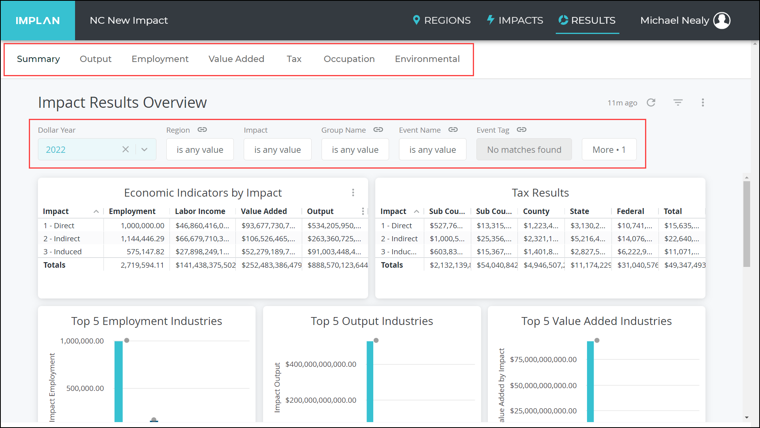The height and width of the screenshot is (428, 760).
Task: Click Tax Results County column header
Action: [x=536, y=211]
